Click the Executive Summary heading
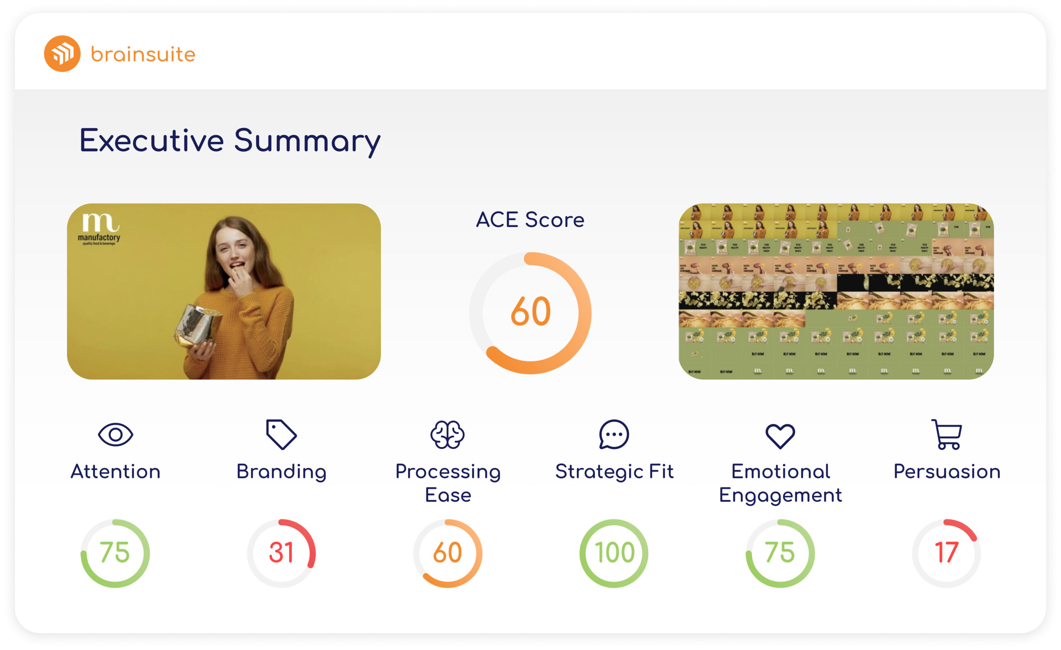 tap(230, 141)
